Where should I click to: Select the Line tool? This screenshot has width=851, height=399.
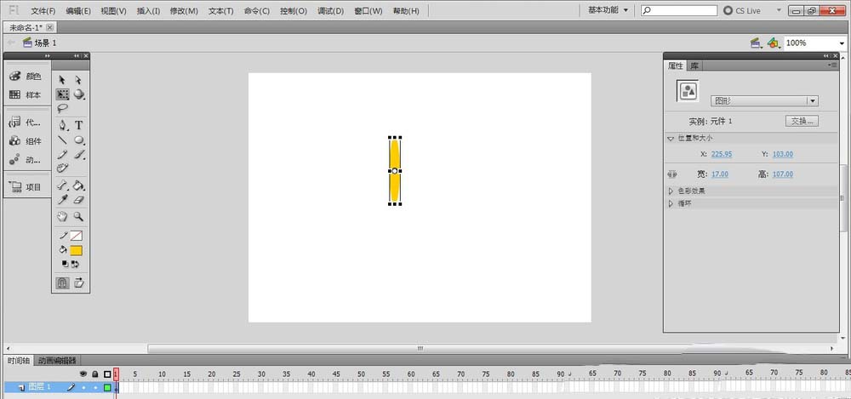click(x=62, y=140)
